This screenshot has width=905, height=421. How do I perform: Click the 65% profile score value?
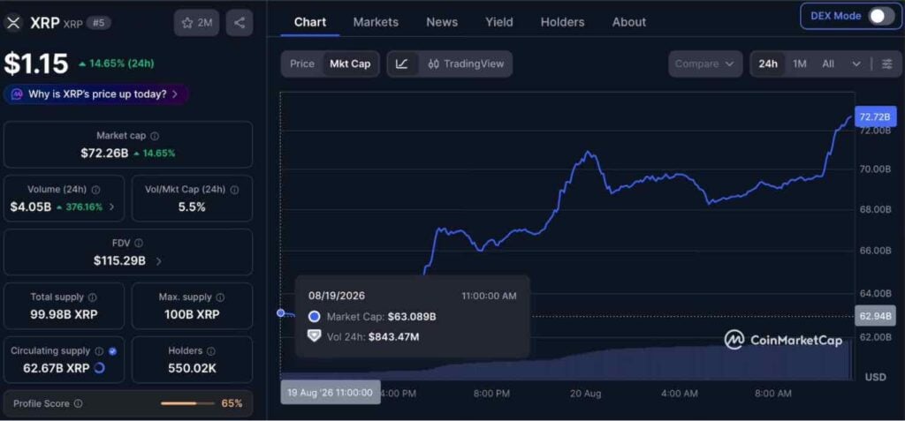[x=232, y=403]
